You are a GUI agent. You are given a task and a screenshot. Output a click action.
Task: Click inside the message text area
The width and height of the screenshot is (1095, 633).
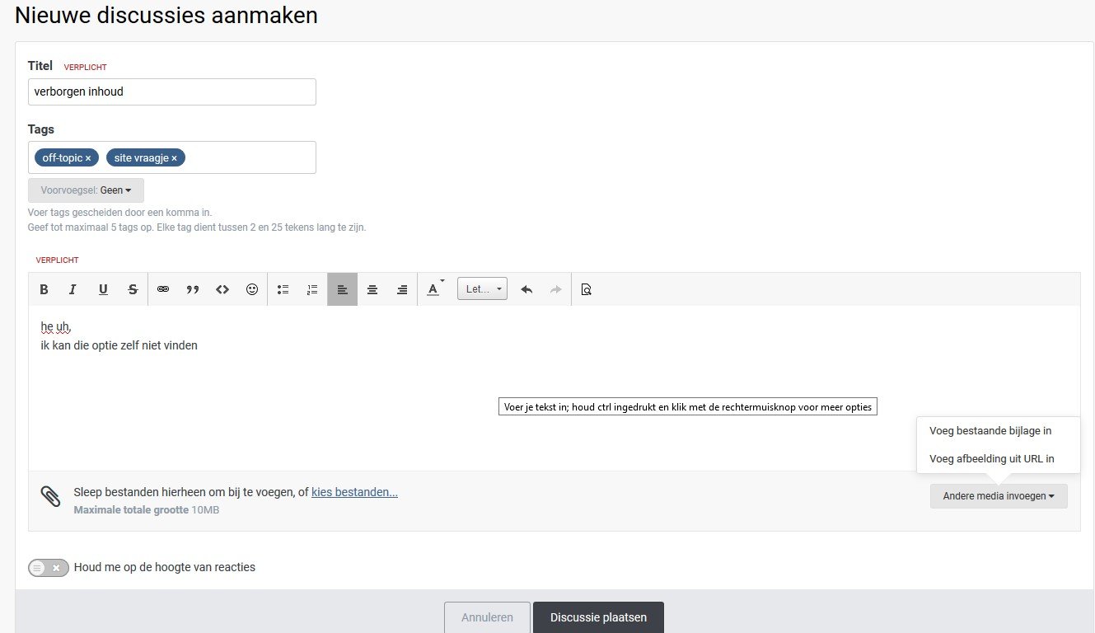[x=554, y=388]
